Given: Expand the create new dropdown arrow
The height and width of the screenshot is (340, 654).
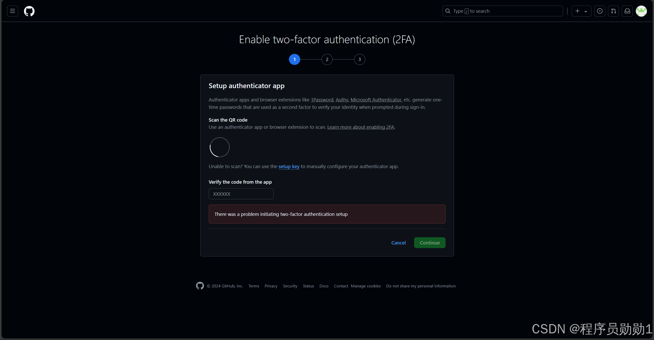Looking at the screenshot, I should (x=586, y=11).
